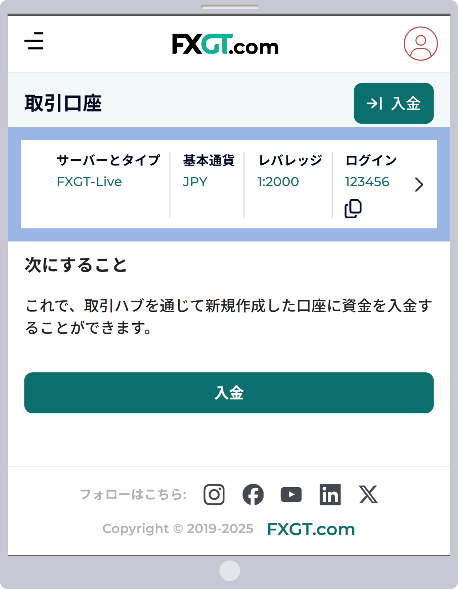Click the JPY base currency value
This screenshot has width=458, height=589.
[x=195, y=182]
